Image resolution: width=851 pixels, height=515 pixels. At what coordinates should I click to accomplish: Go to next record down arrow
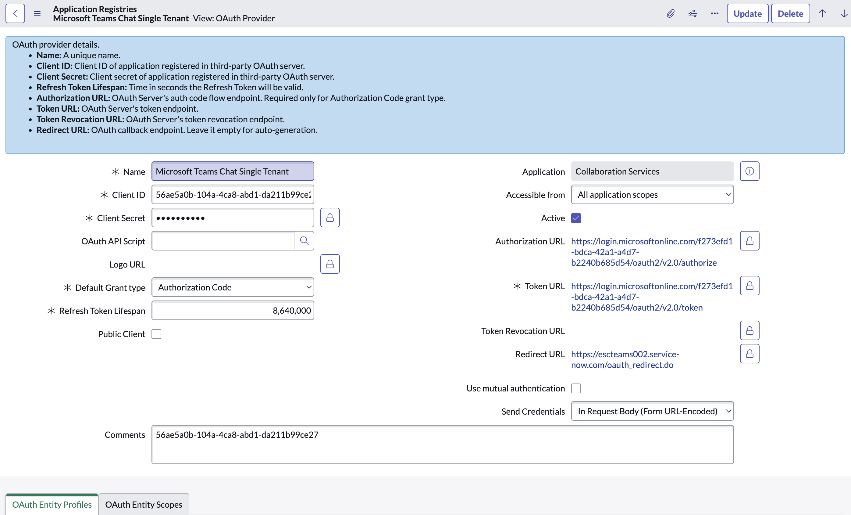[x=844, y=13]
